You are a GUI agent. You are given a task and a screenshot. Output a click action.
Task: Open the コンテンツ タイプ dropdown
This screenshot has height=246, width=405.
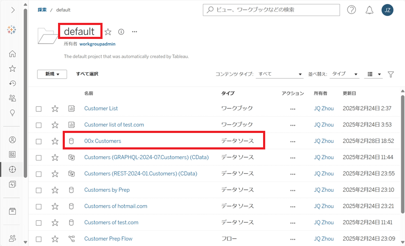point(280,74)
